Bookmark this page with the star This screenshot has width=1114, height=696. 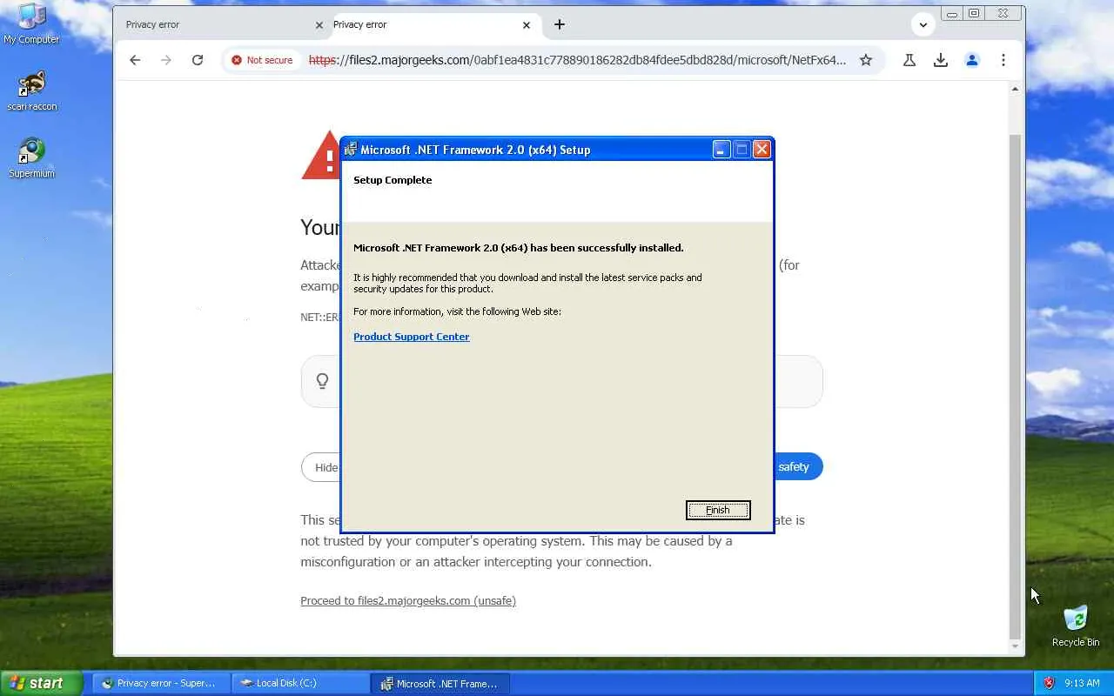[866, 60]
